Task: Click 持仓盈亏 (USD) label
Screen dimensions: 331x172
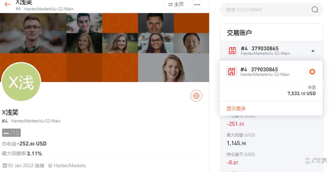Action: 241,154
